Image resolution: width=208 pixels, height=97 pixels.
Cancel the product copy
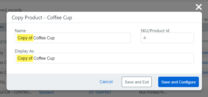click(106, 82)
